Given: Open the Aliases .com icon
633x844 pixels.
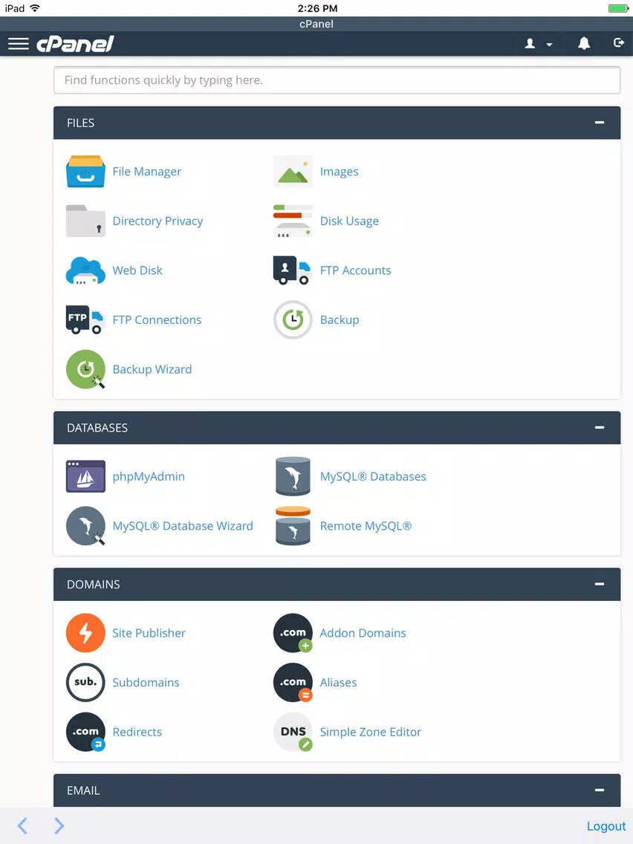Looking at the screenshot, I should click(x=293, y=683).
